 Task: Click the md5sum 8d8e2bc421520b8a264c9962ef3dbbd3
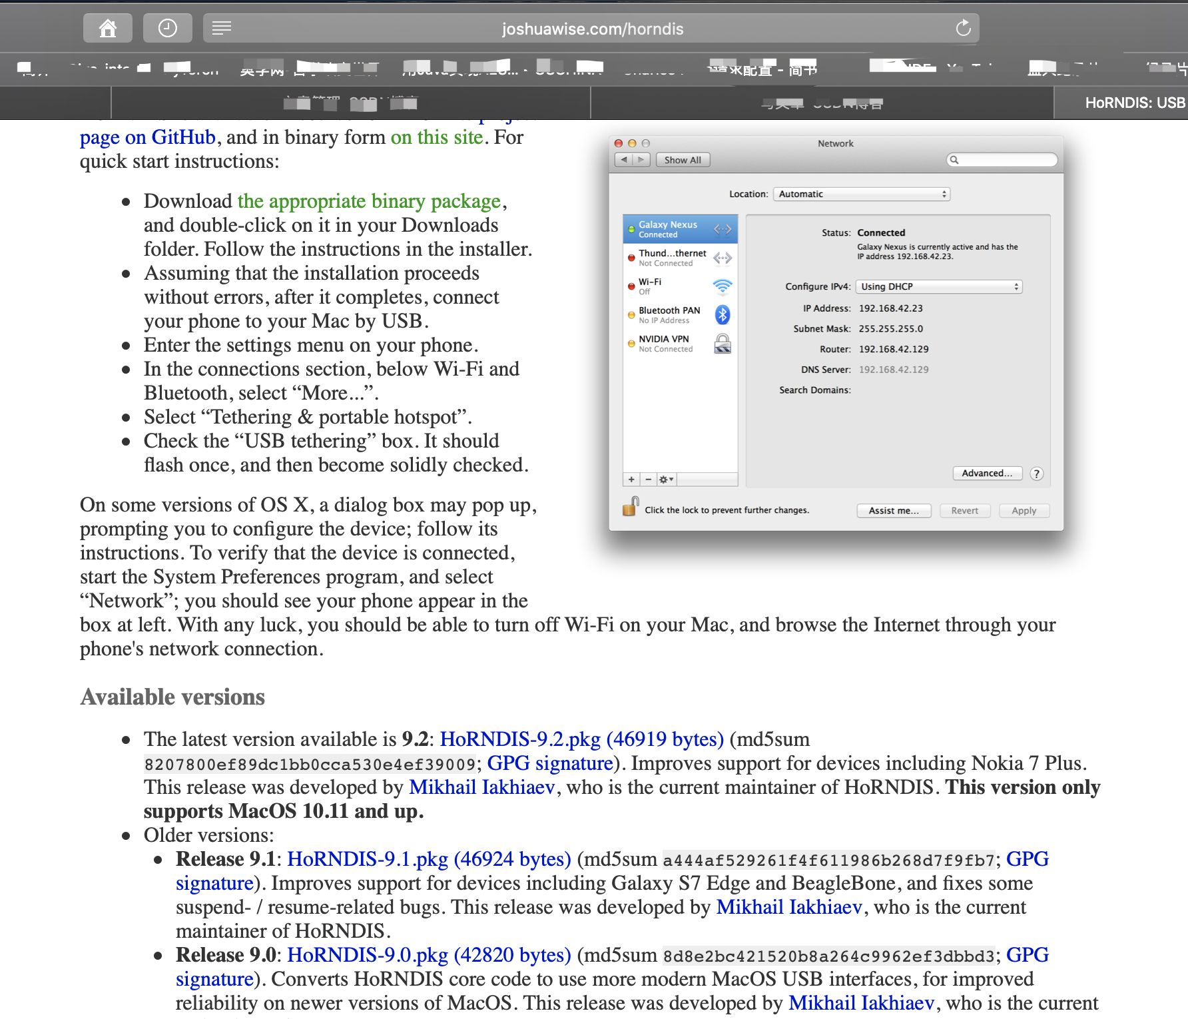[x=828, y=956]
